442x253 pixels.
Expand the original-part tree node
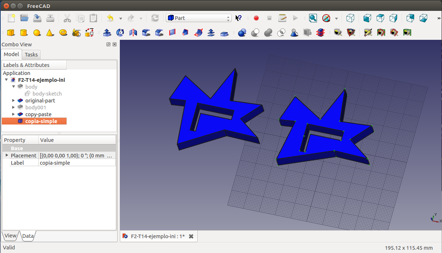pyautogui.click(x=14, y=101)
